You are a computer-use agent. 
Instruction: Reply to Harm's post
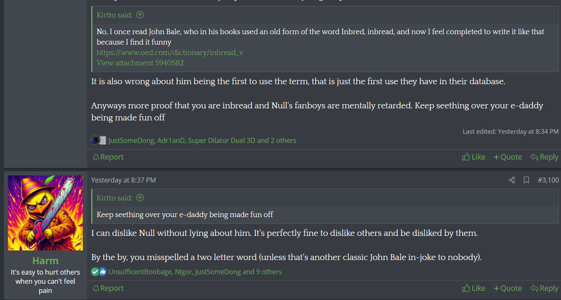pyautogui.click(x=544, y=288)
